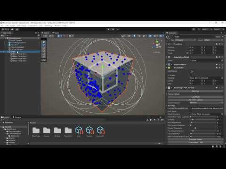Open the Tag dropdown in Inspector
226x169 pixels.
coord(186,40)
